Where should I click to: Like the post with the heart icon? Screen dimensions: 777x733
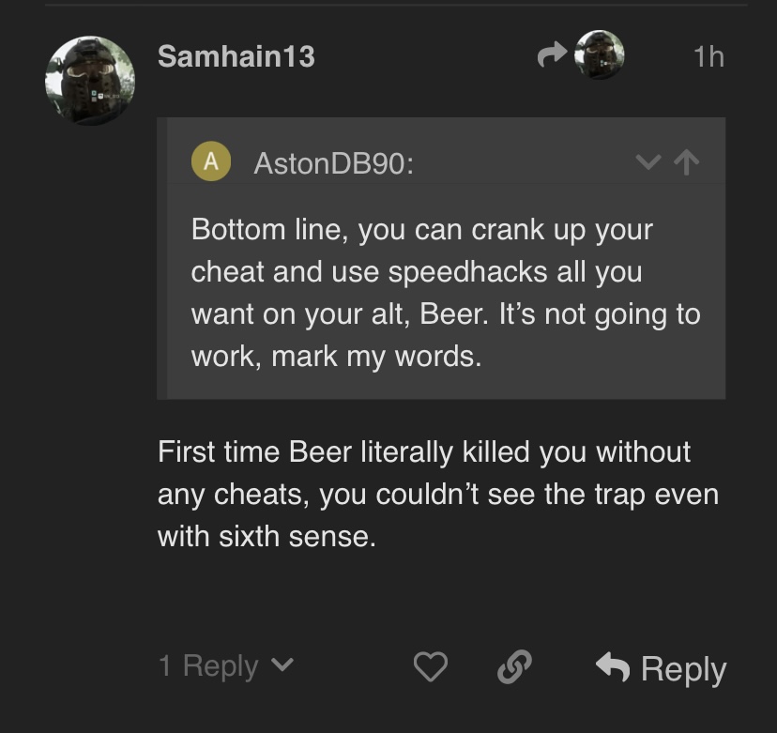pyautogui.click(x=431, y=667)
